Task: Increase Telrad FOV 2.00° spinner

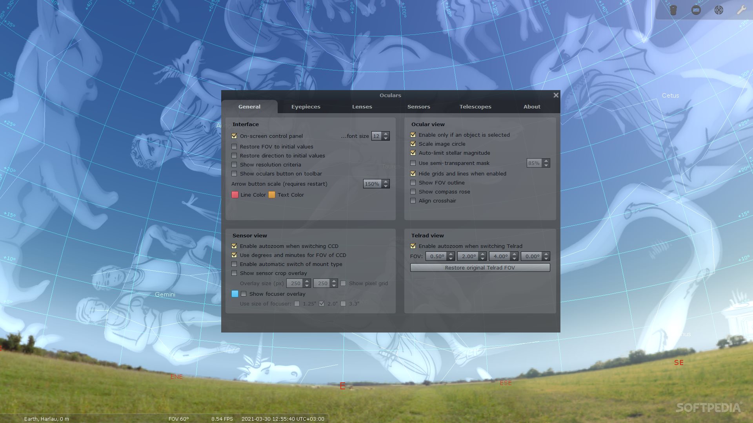Action: (483, 254)
